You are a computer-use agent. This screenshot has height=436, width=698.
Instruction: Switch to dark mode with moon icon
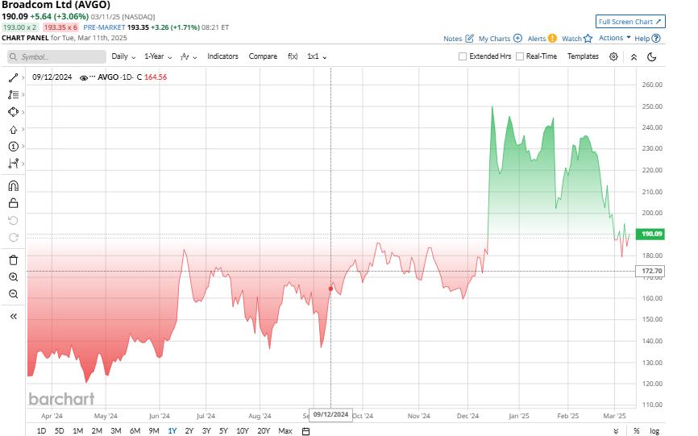pos(652,57)
